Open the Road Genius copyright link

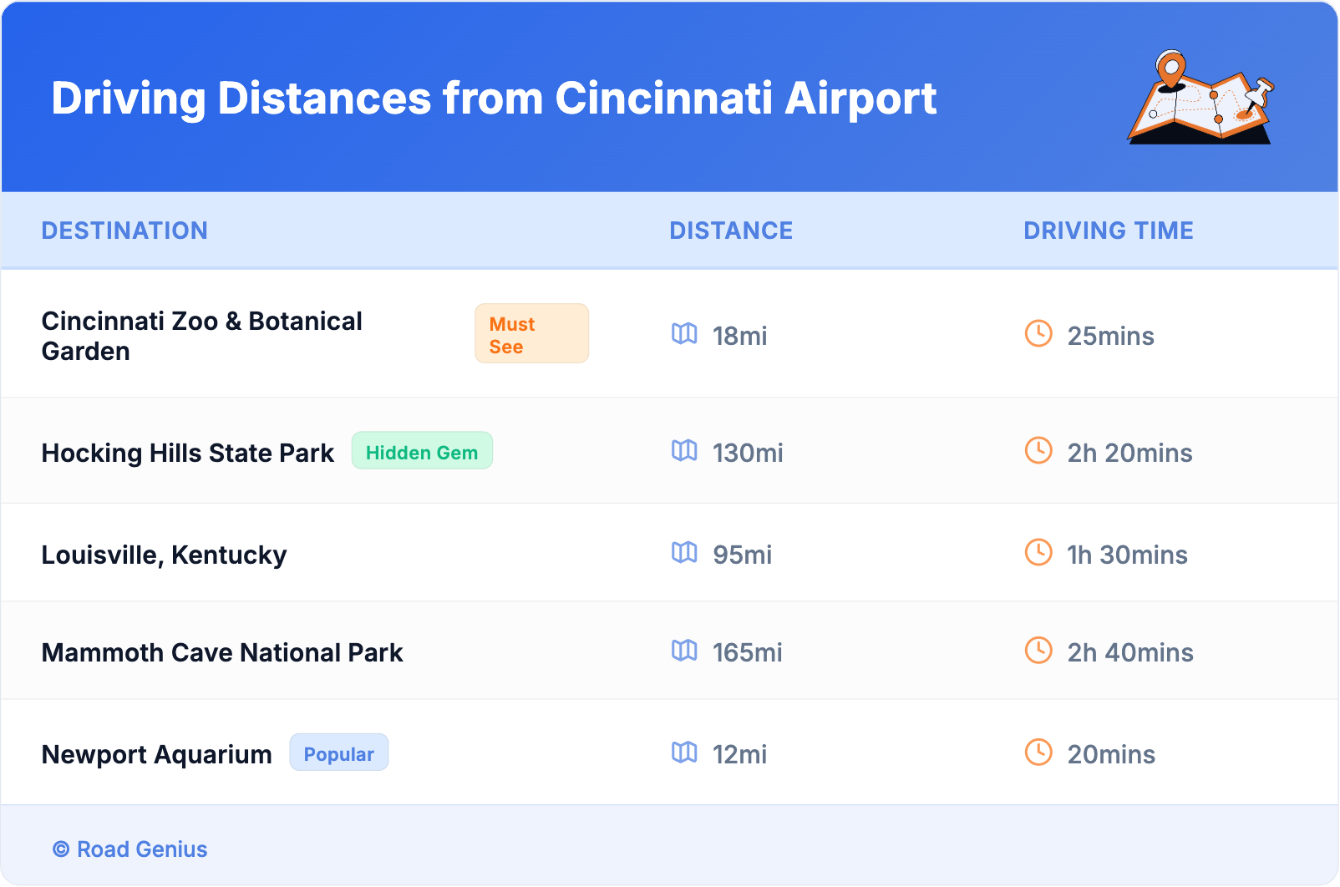pyautogui.click(x=131, y=849)
